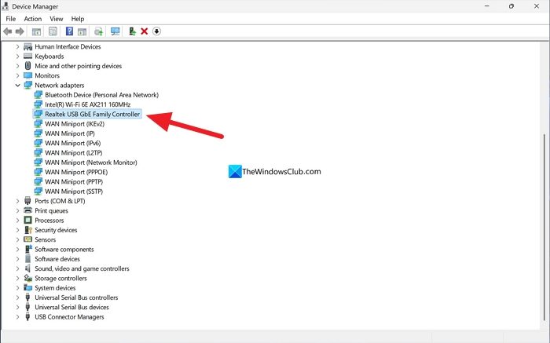Expand Sound, video and game controllers
This screenshot has width=550, height=343.
coord(17,268)
